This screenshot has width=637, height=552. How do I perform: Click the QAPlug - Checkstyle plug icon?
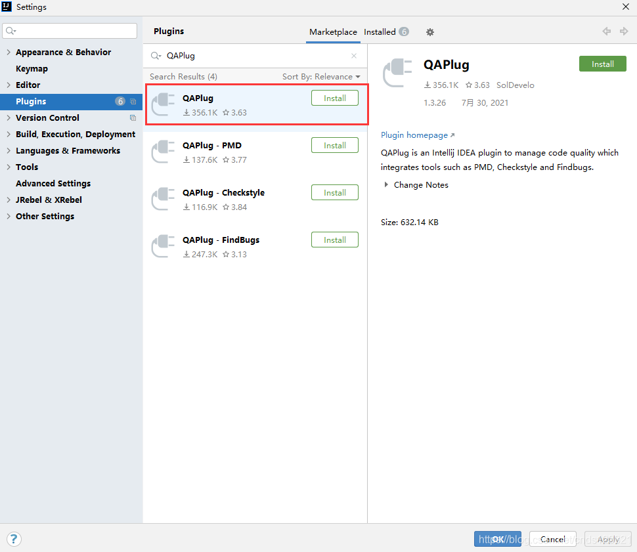163,199
